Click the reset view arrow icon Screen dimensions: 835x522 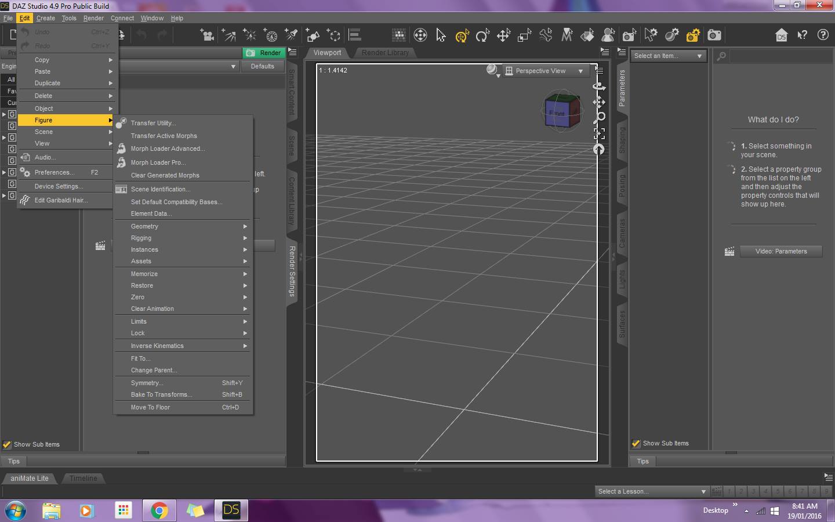(x=599, y=149)
